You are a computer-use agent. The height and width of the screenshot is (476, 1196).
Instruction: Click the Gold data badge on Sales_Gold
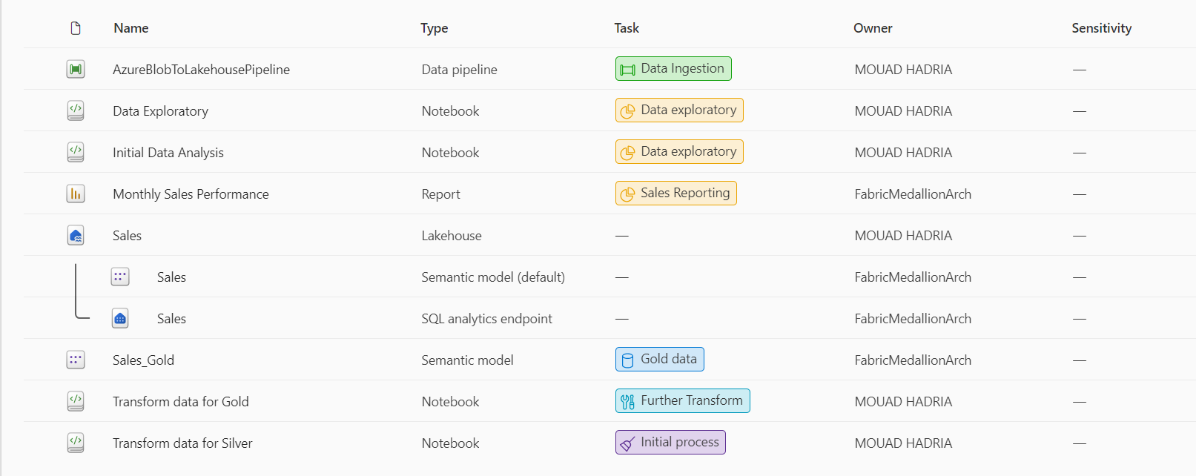[659, 359]
